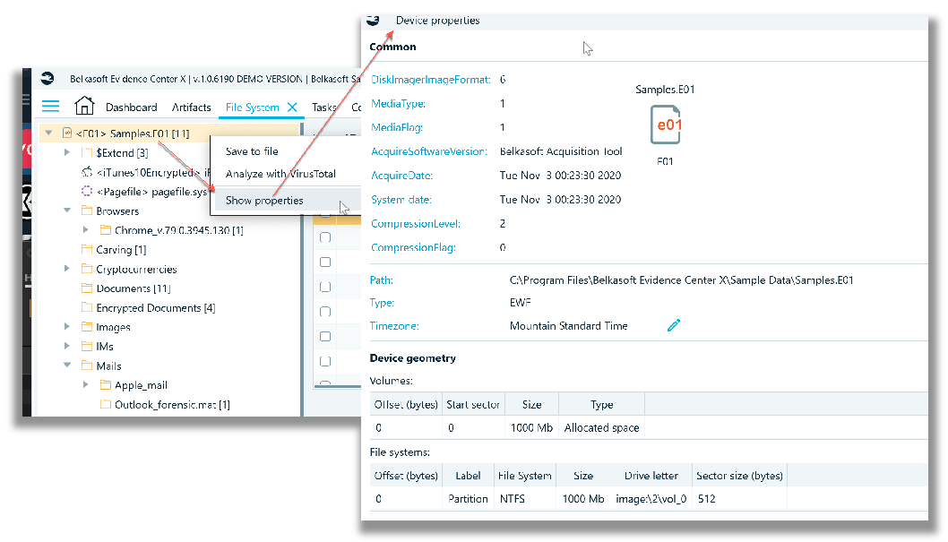Expand the IMs node
This screenshot has width=948, height=542.
point(66,346)
